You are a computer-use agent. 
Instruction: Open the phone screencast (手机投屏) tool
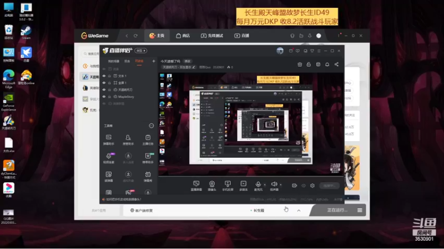228,186
